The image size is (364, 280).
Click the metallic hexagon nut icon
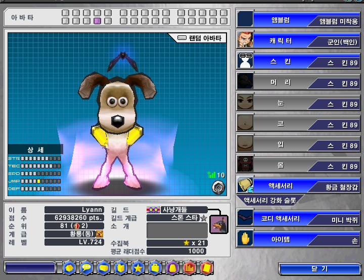coord(218,188)
